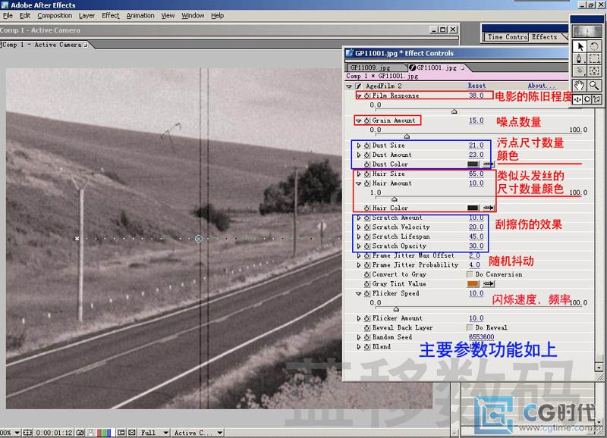
Task: Collapse the AgedFilm 2 effect group
Action: click(349, 86)
